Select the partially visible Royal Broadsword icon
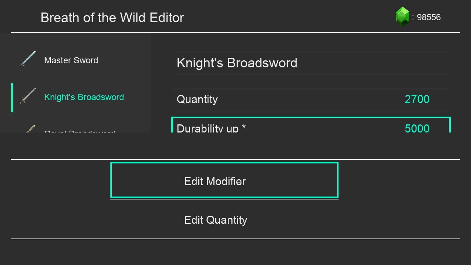This screenshot has width=471, height=265. tap(29, 129)
